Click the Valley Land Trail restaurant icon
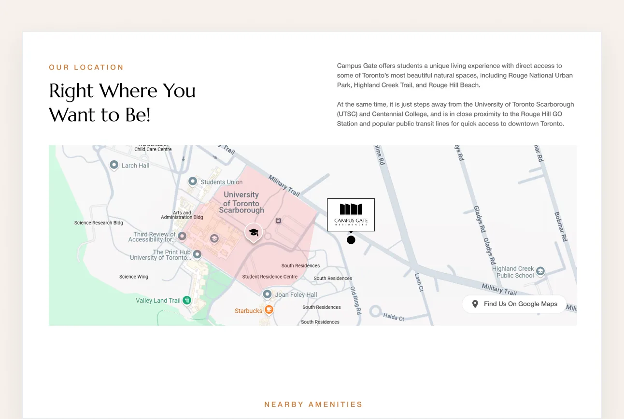This screenshot has height=419, width=624. (x=187, y=300)
